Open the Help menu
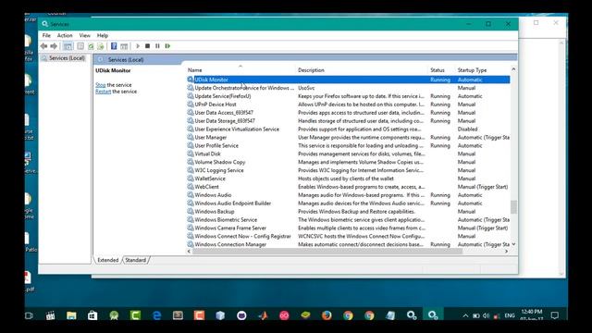 [103, 35]
